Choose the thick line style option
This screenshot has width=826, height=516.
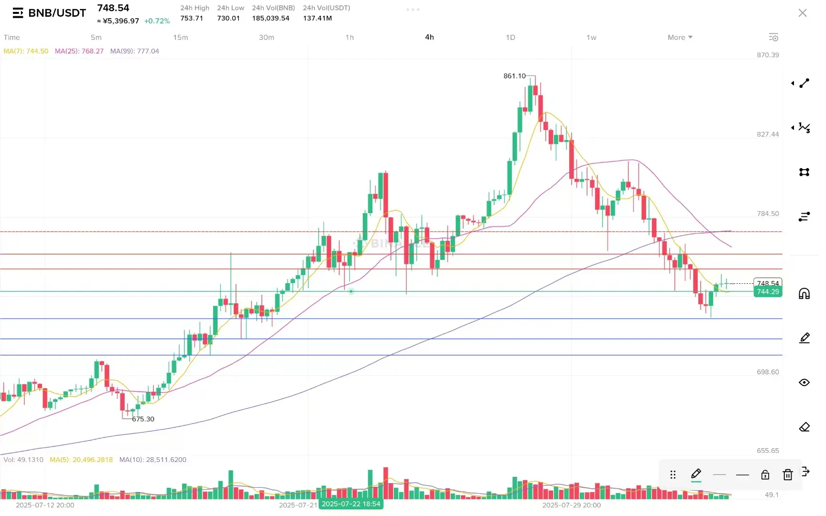[742, 474]
